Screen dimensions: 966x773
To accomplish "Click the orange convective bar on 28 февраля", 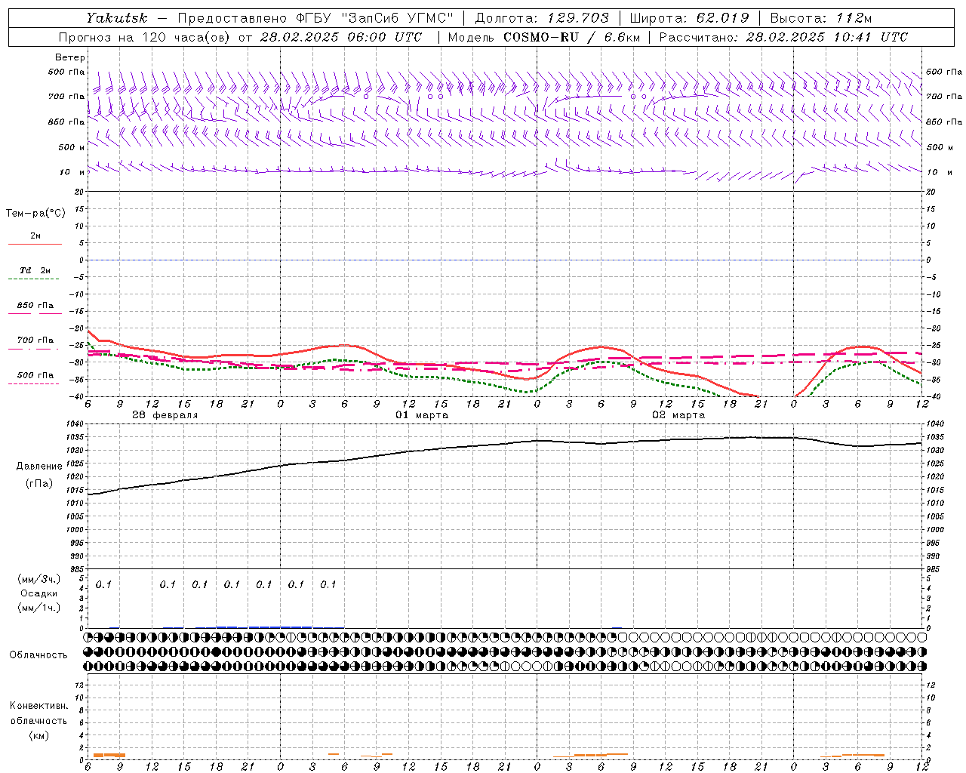I will (x=109, y=755).
